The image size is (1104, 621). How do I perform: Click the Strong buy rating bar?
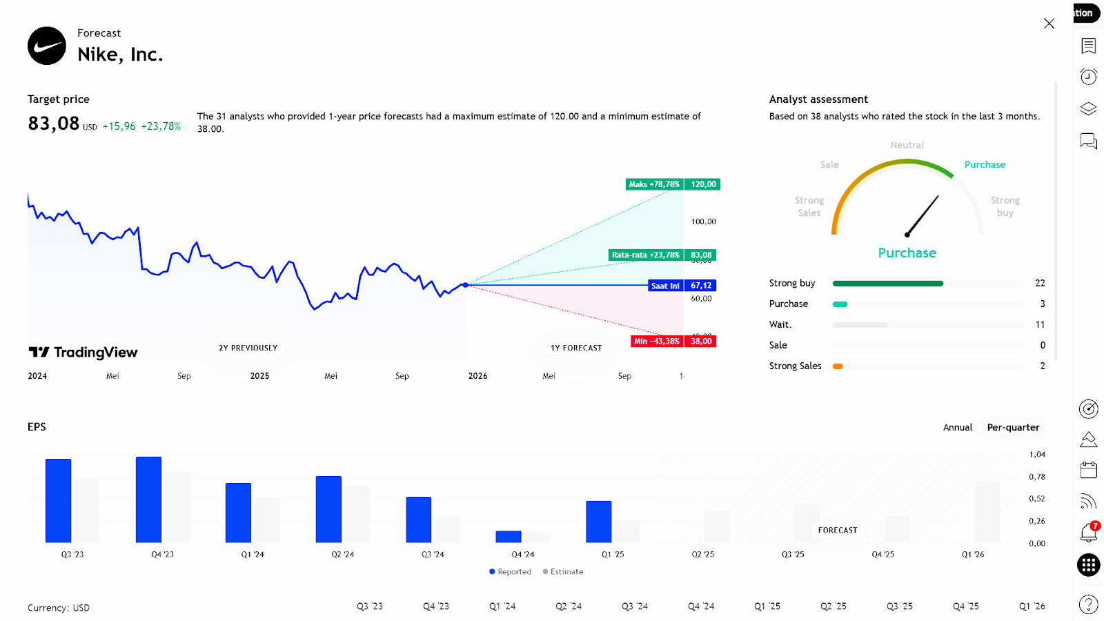[x=887, y=284]
